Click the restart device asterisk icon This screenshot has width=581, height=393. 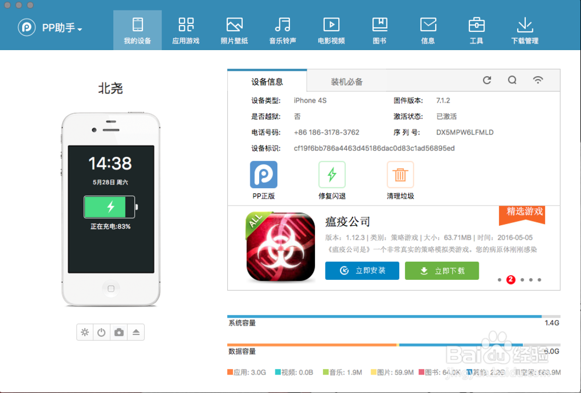click(85, 332)
